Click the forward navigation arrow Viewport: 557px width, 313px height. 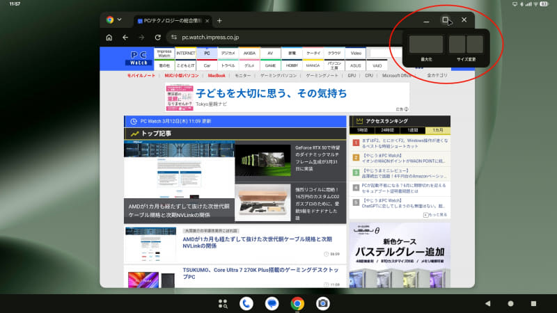point(141,38)
